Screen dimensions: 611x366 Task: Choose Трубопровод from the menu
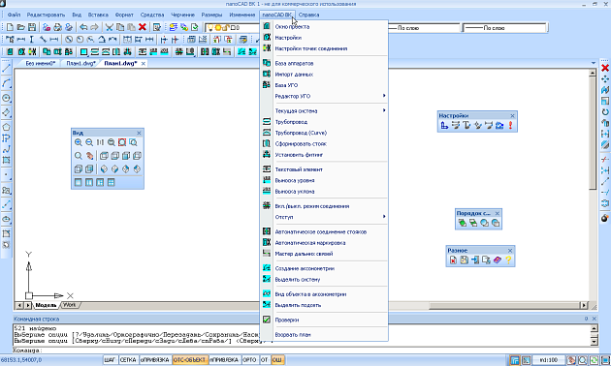(x=291, y=122)
